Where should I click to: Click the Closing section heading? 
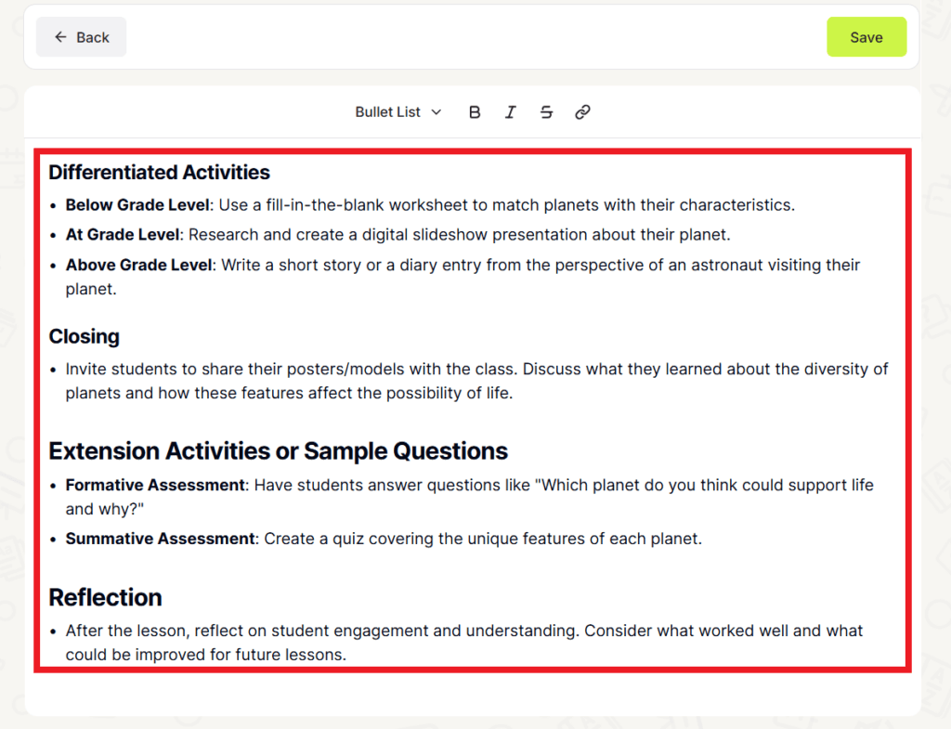(x=84, y=336)
